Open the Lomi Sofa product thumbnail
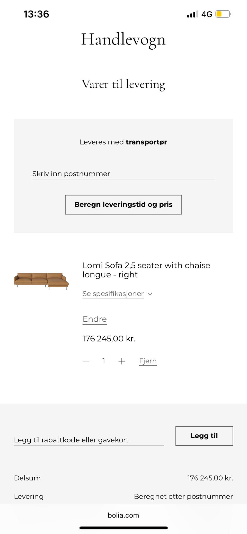This screenshot has width=247, height=534. coord(41,281)
